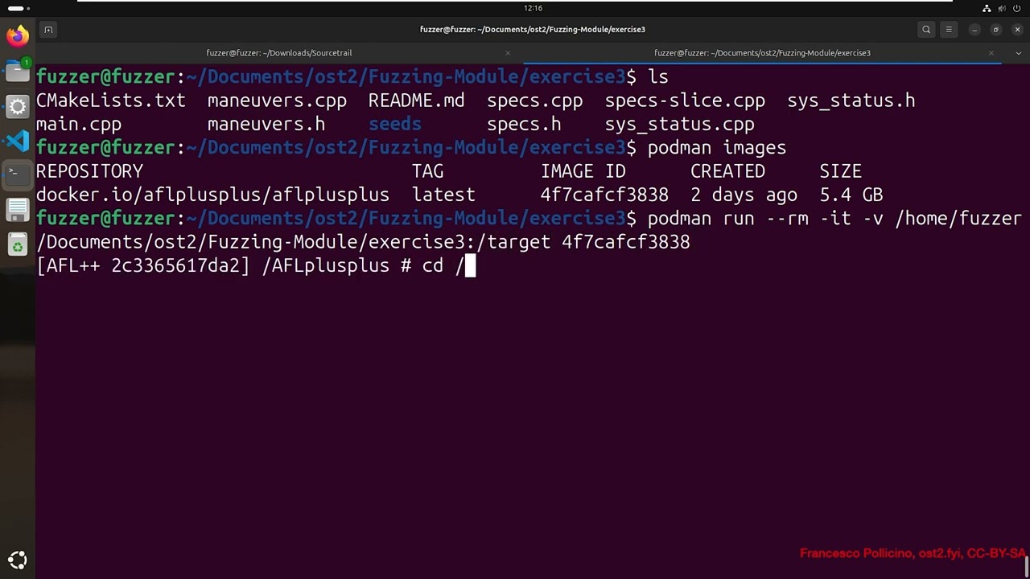This screenshot has width=1030, height=579.
Task: Click the CMakeLists.txt file name
Action: coord(111,101)
